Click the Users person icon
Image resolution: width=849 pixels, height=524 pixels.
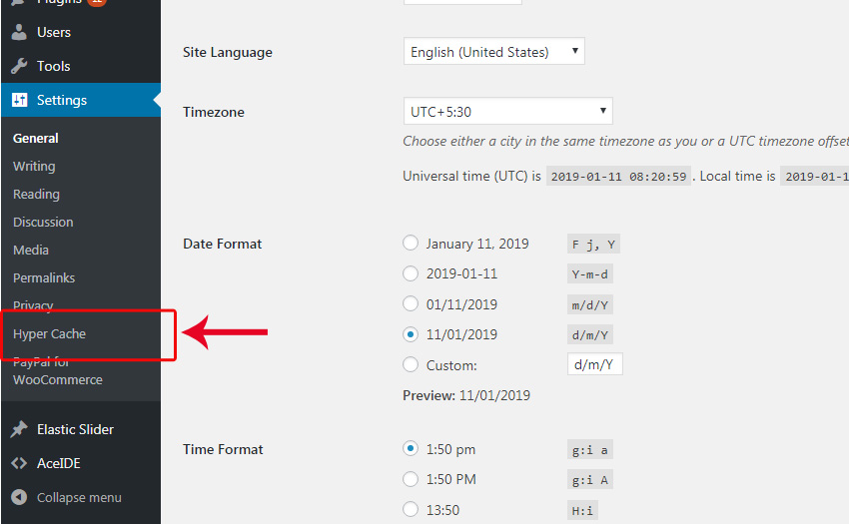pos(19,32)
